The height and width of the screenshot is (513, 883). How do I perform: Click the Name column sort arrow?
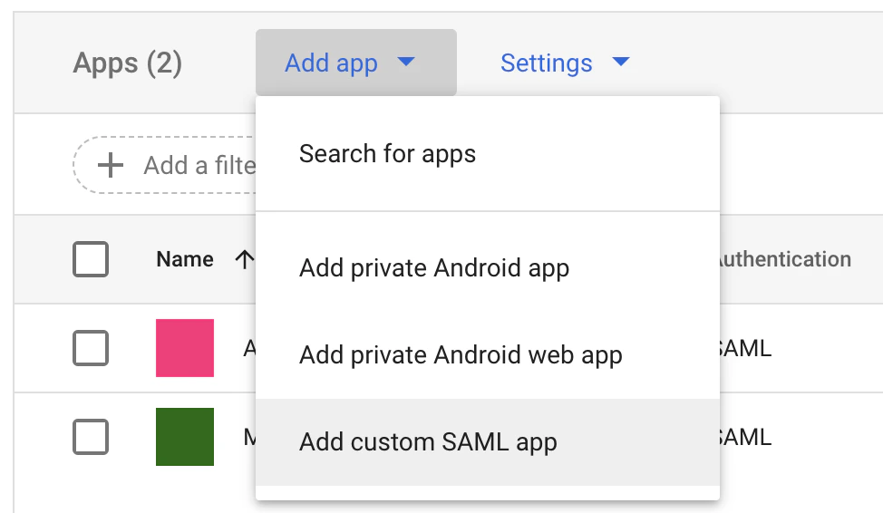[245, 259]
